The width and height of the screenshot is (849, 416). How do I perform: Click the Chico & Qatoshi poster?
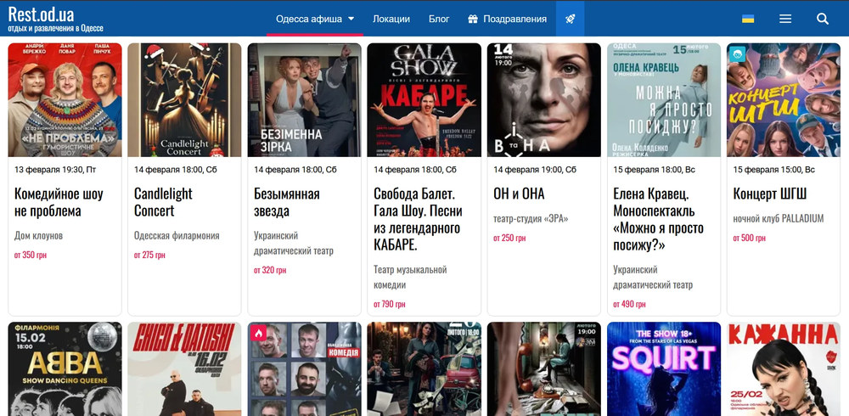point(184,368)
